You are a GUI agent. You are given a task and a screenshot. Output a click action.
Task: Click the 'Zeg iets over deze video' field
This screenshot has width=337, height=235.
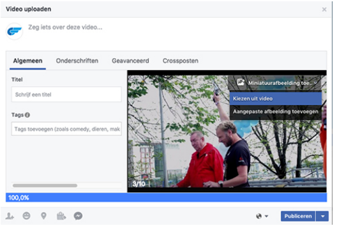tap(65, 27)
